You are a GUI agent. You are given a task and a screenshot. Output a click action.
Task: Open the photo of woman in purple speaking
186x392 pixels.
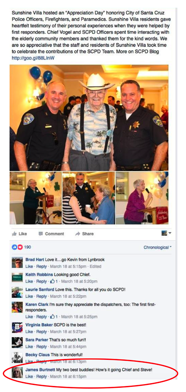click(x=142, y=198)
